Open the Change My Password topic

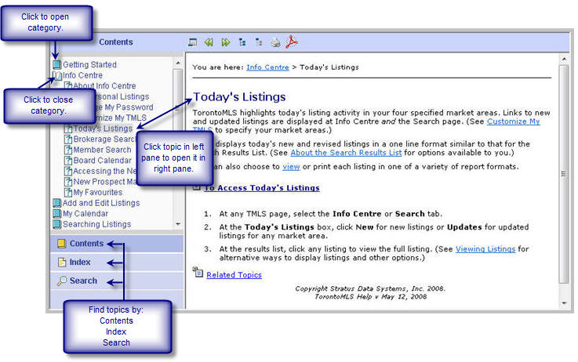tap(125, 107)
